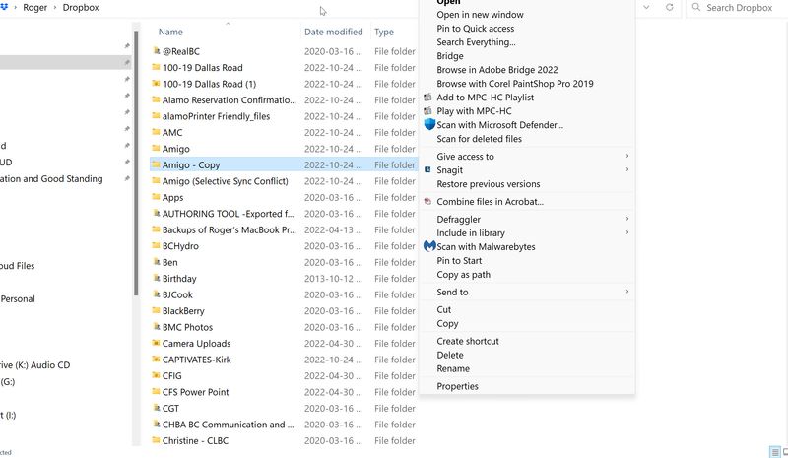
Task: Choose Copy as path
Action: point(463,275)
